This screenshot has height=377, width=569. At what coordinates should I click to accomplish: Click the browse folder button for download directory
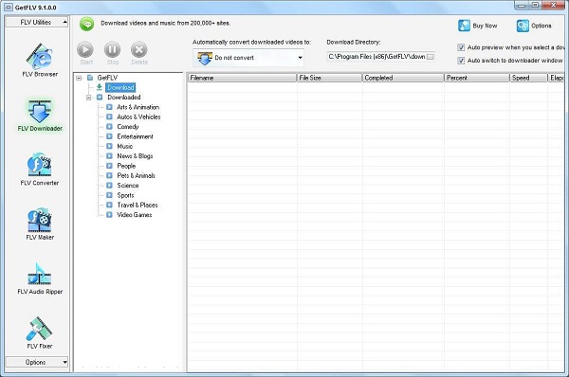[431, 57]
